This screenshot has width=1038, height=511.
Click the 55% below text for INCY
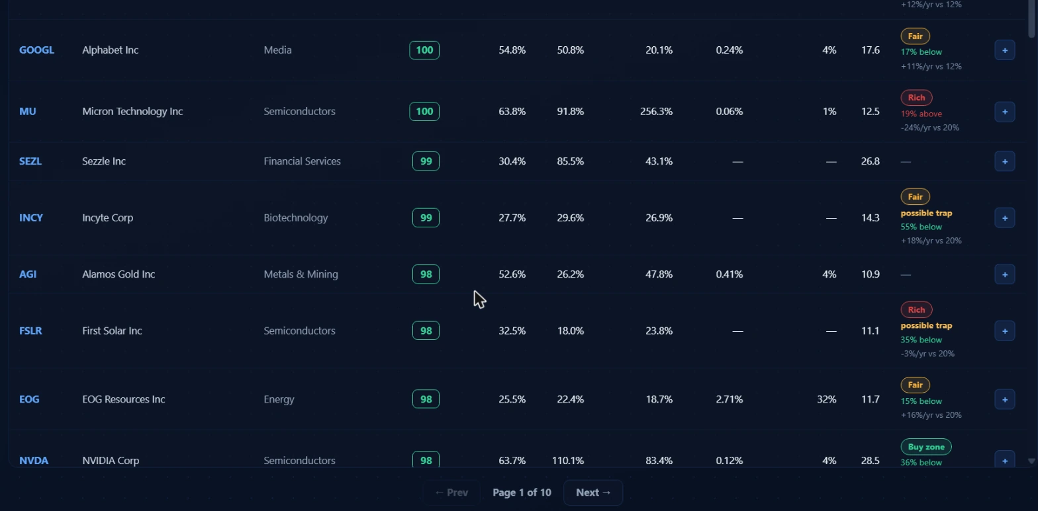point(921,227)
